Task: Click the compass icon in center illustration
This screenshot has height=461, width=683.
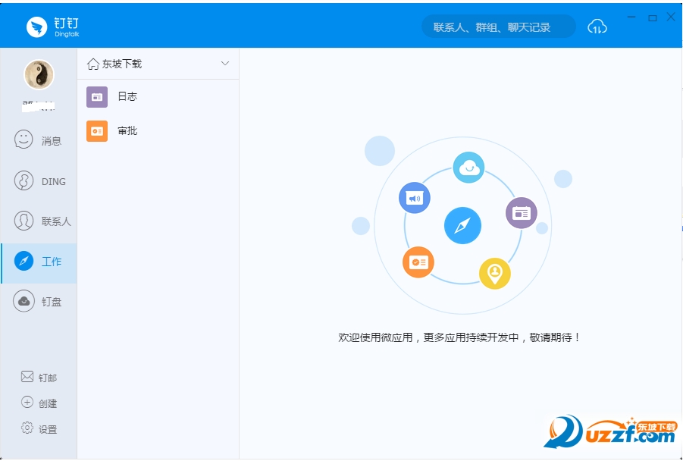Action: coord(462,225)
